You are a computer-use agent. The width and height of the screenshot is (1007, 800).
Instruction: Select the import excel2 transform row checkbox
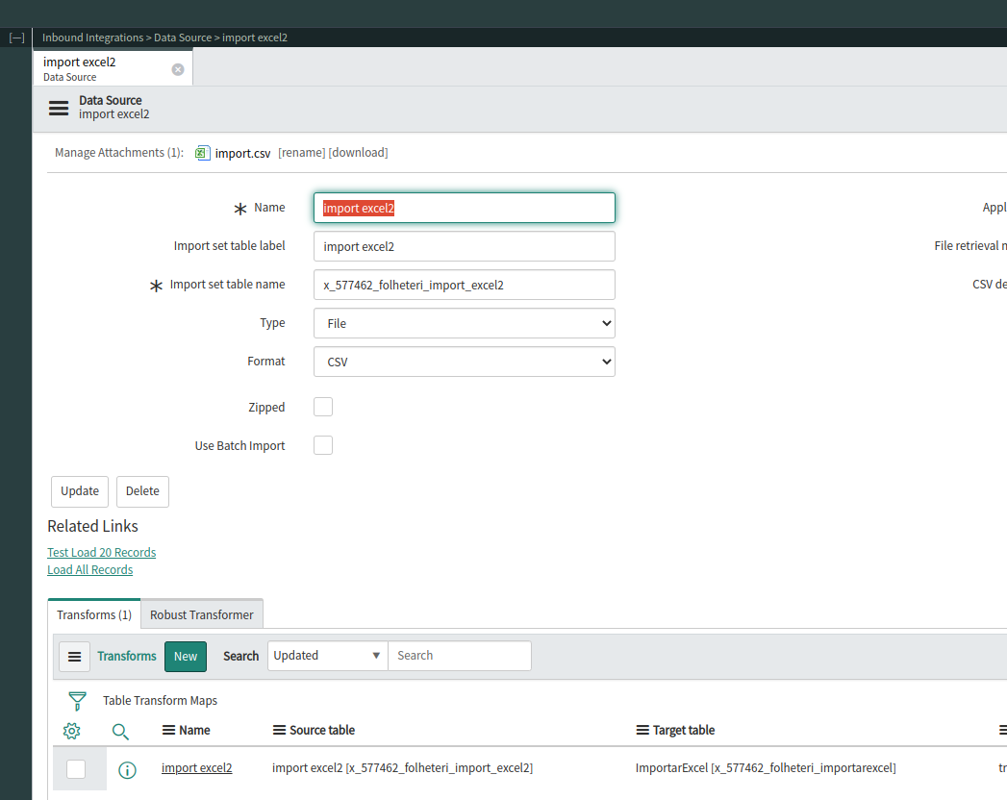(76, 769)
